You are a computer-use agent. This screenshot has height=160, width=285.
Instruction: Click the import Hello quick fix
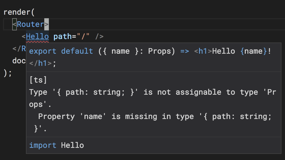[x=56, y=145]
